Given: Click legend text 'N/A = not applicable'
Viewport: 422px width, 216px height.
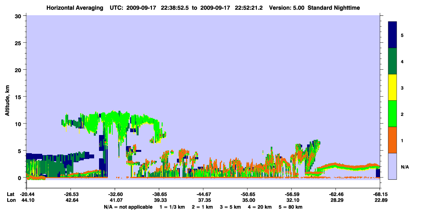Looking at the screenshot, I should (128, 207).
